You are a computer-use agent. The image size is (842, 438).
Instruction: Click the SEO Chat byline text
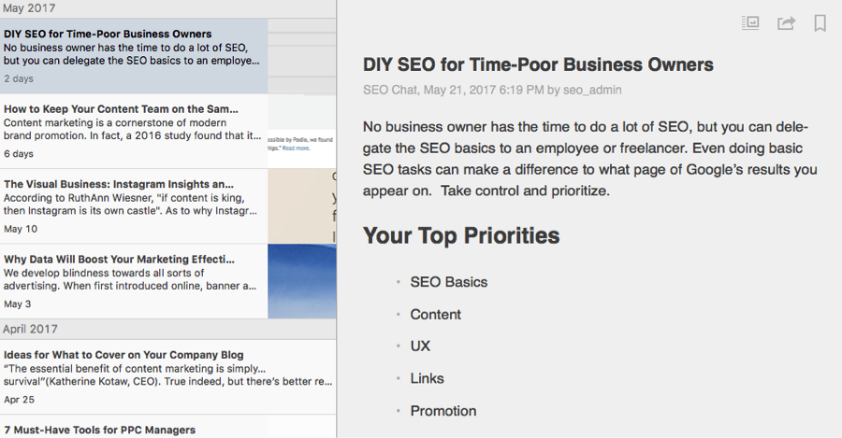[x=492, y=90]
